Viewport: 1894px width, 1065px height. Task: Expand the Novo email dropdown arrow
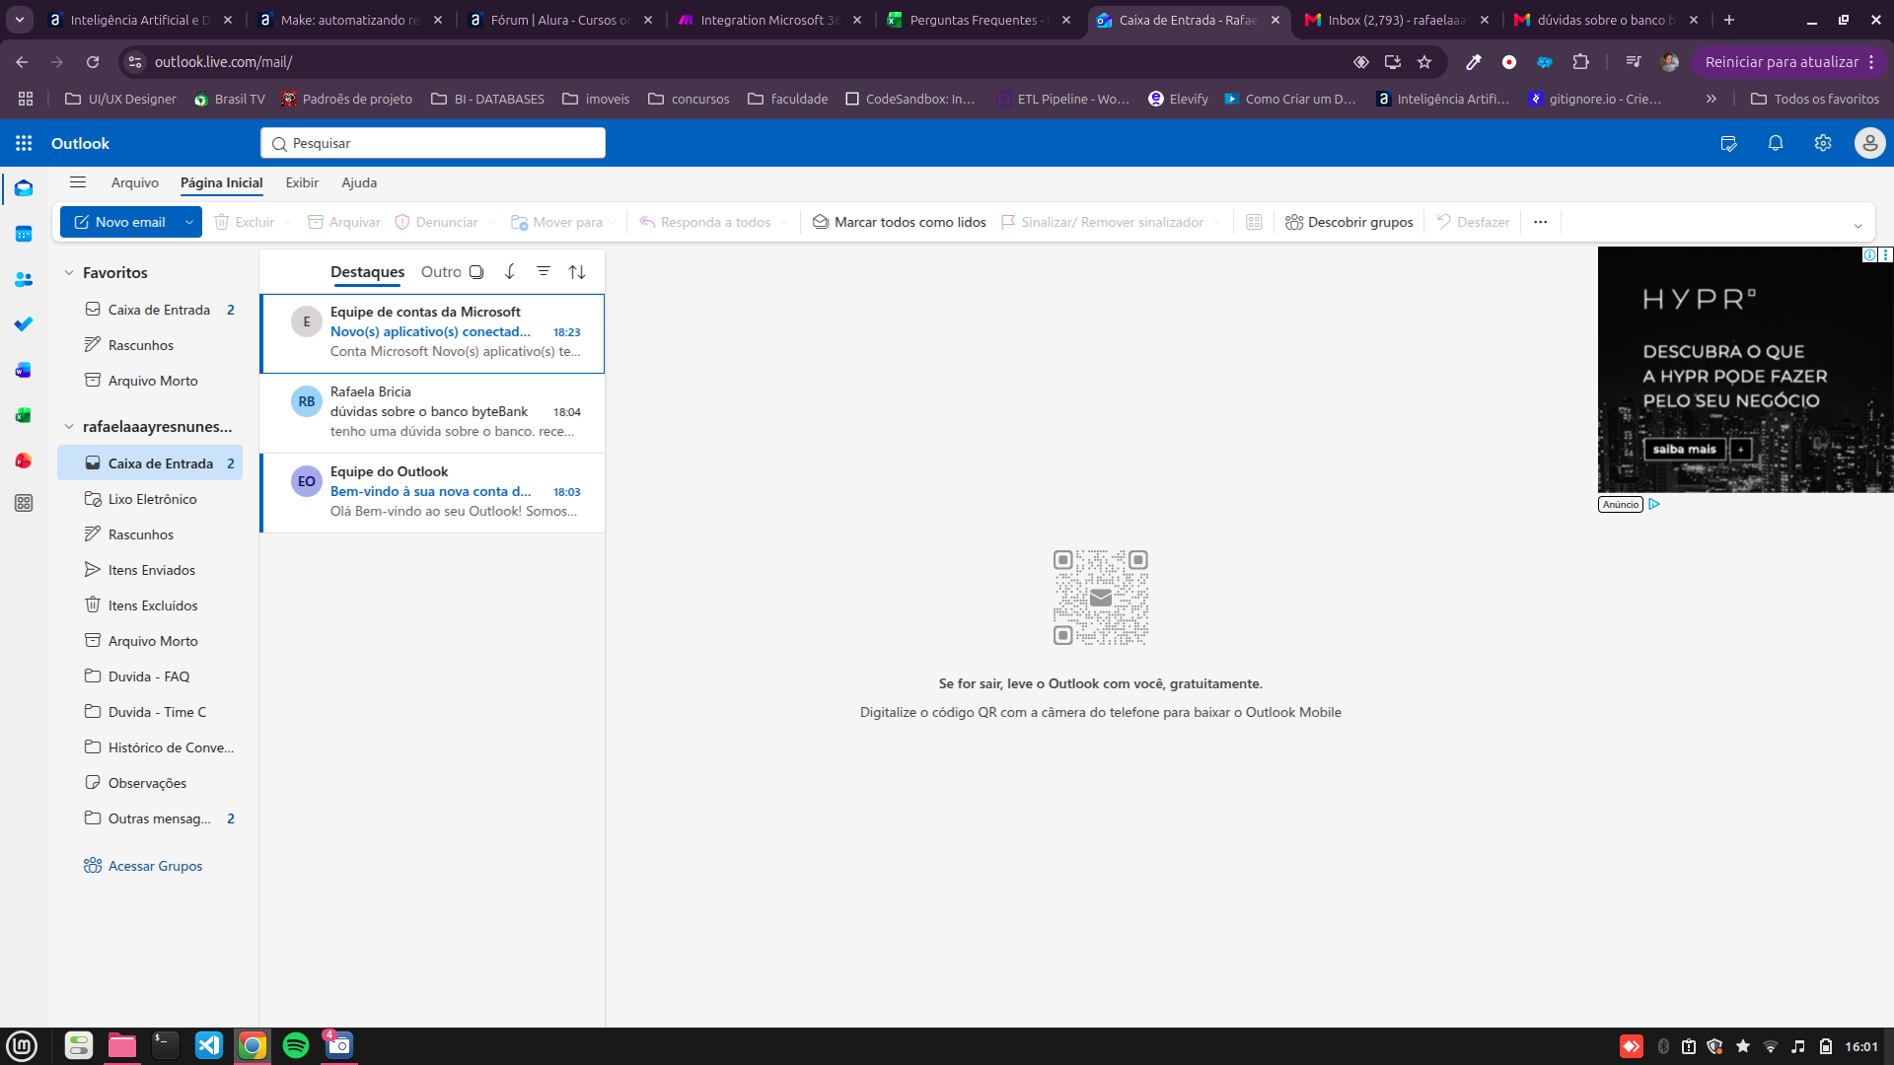(x=189, y=222)
